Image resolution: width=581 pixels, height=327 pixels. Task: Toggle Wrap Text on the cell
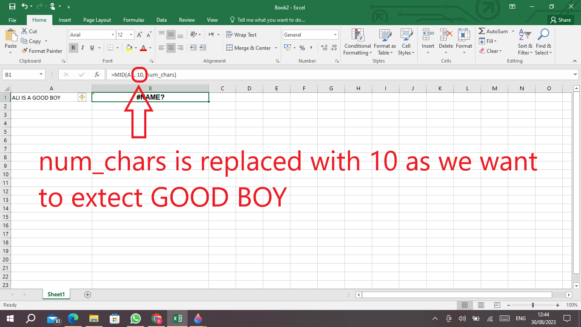coord(241,35)
